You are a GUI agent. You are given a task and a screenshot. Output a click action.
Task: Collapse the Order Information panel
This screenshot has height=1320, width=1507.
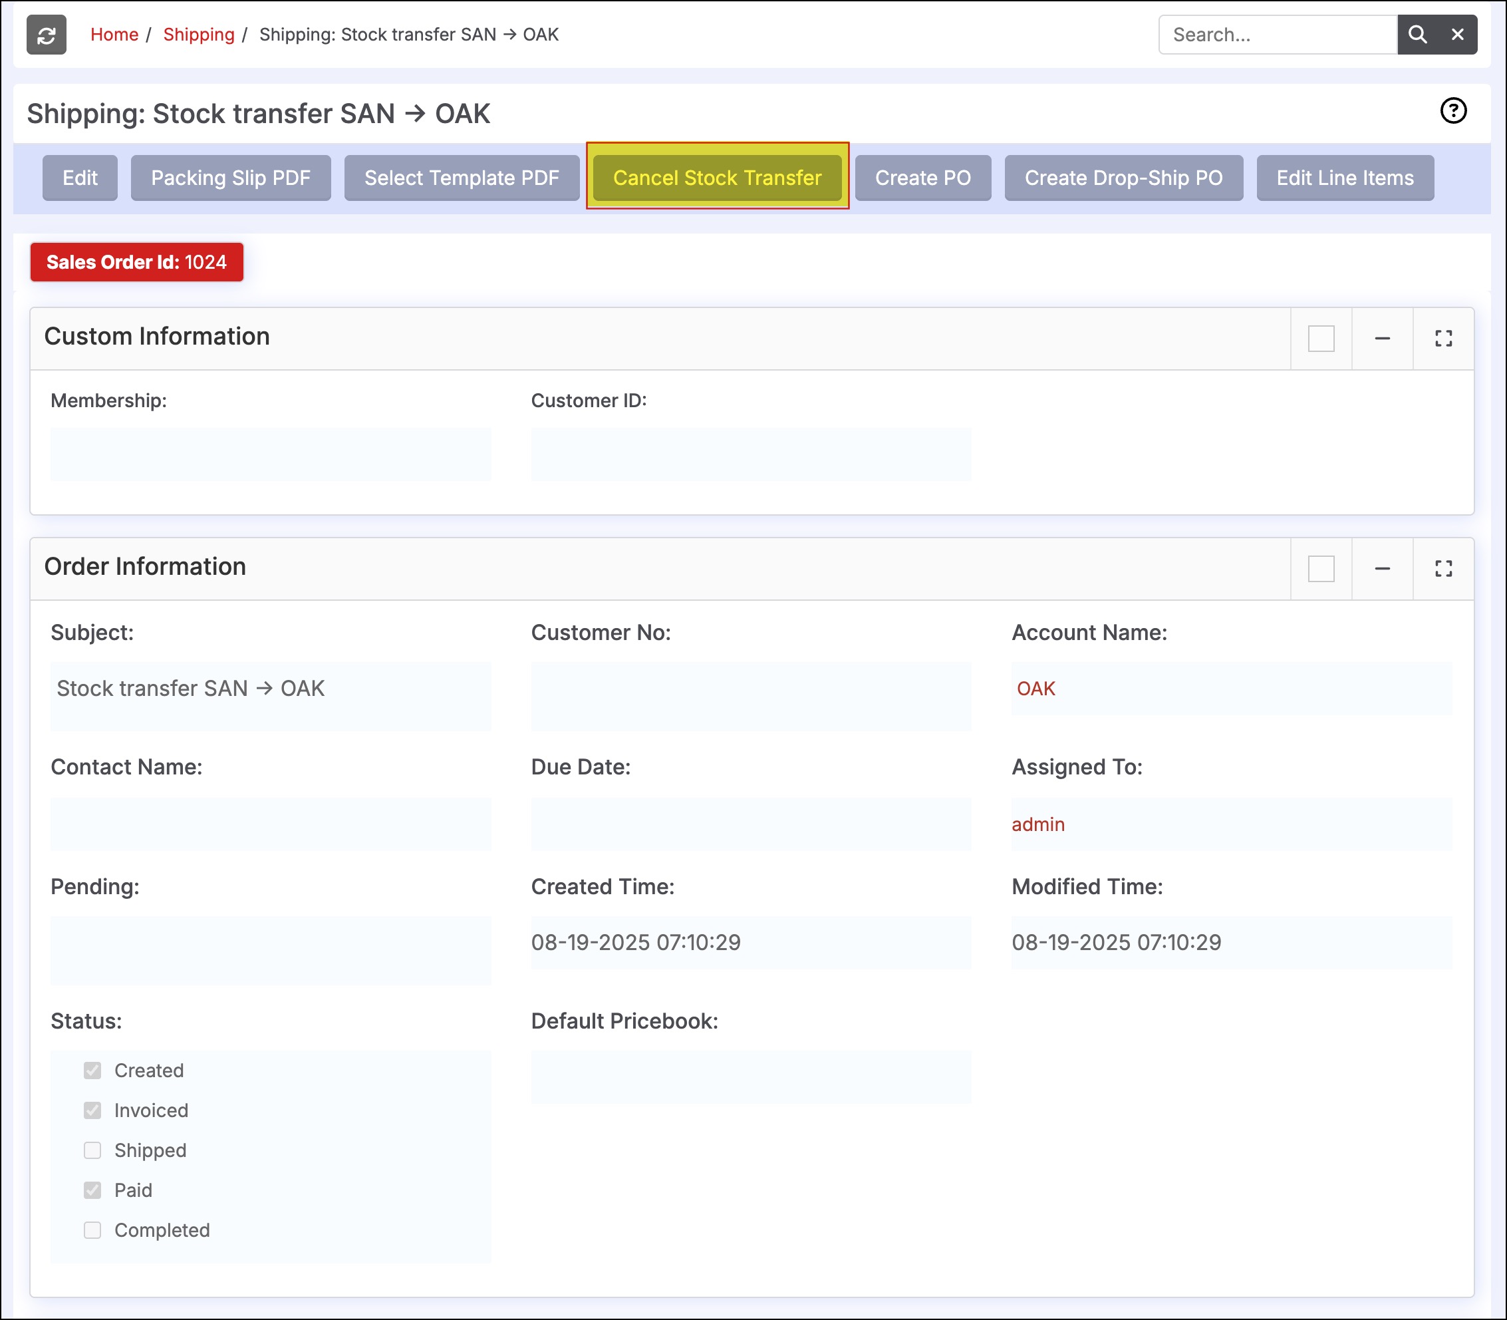pos(1383,569)
